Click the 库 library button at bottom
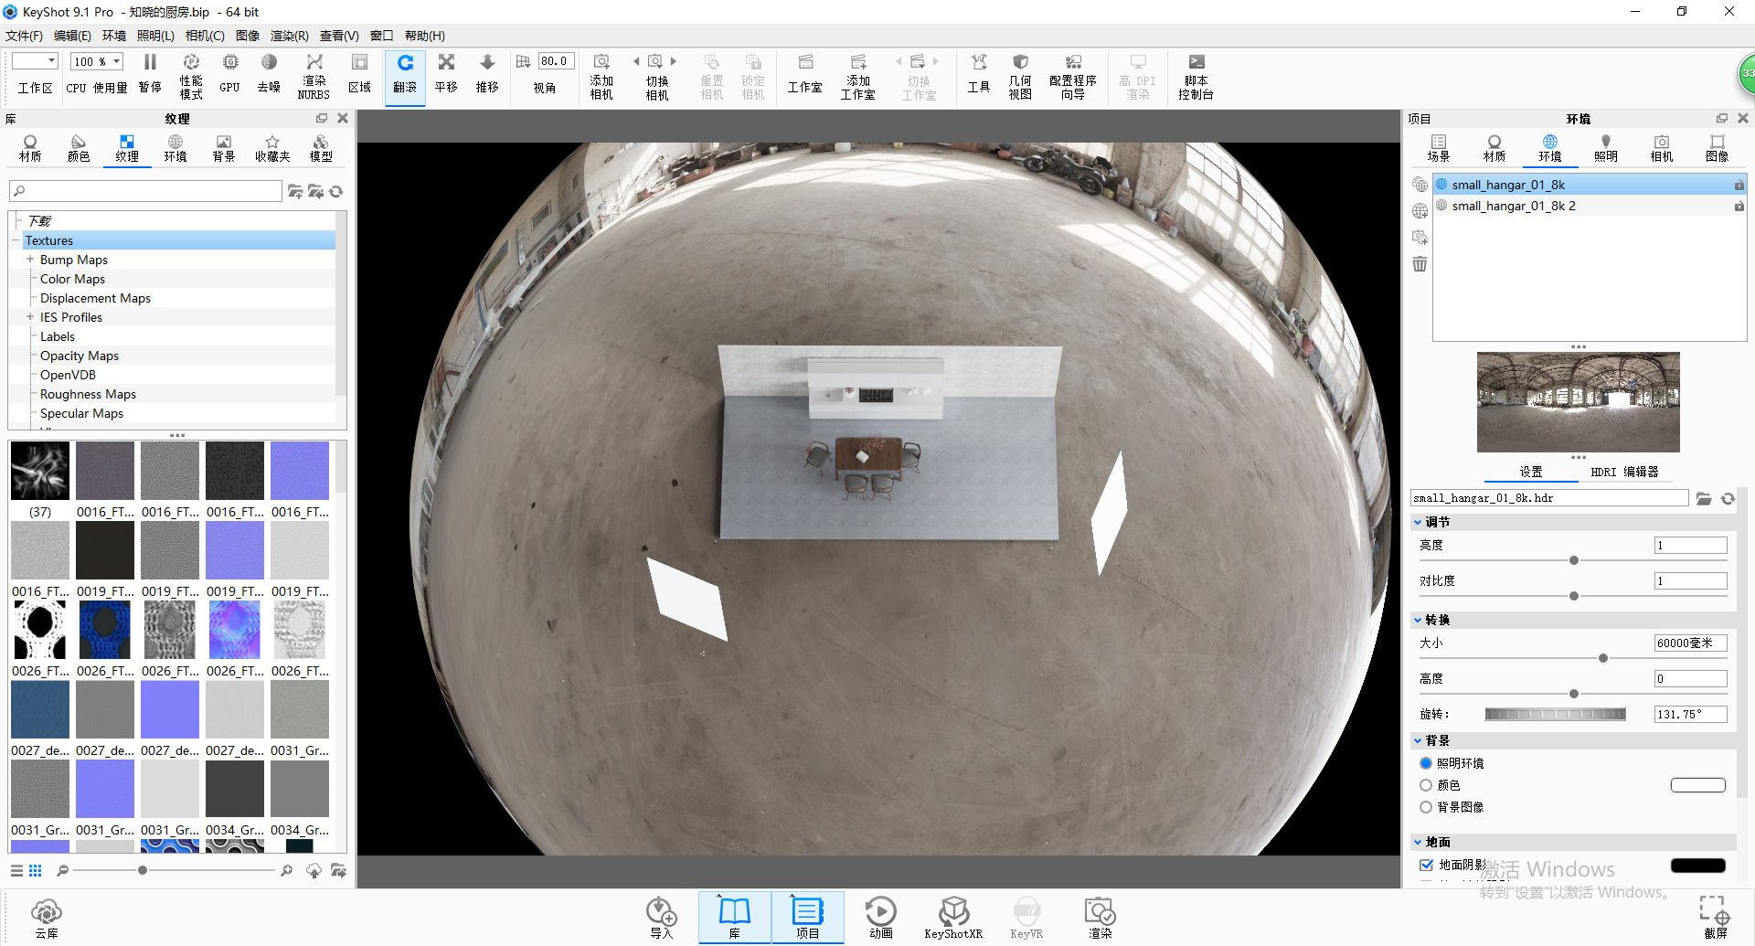The width and height of the screenshot is (1755, 946). point(735,916)
